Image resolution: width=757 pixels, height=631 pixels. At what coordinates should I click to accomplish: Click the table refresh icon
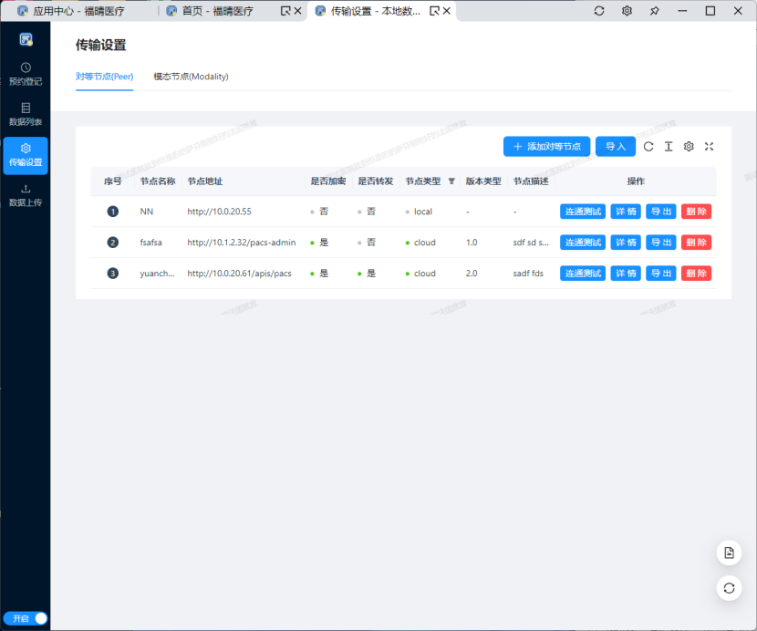(x=648, y=146)
